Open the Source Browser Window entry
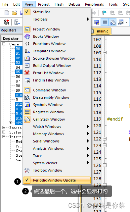The height and width of the screenshot is (212, 130). pyautogui.click(x=57, y=58)
